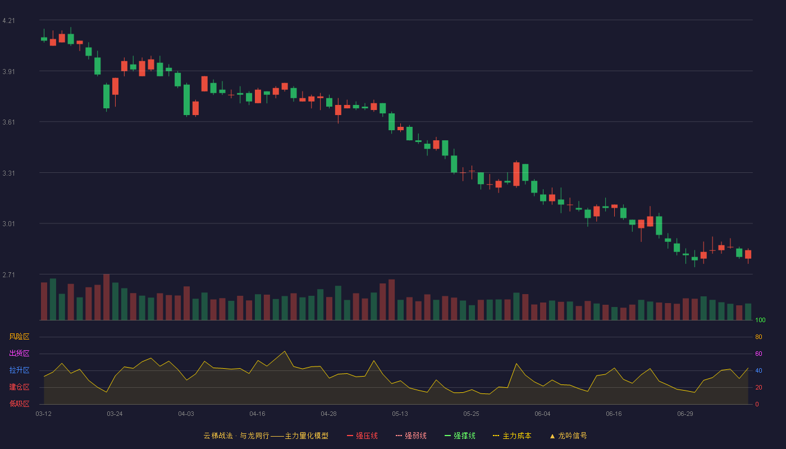This screenshot has height=449, width=786.
Task: Click the 拉升区 zone label
Action: click(19, 370)
